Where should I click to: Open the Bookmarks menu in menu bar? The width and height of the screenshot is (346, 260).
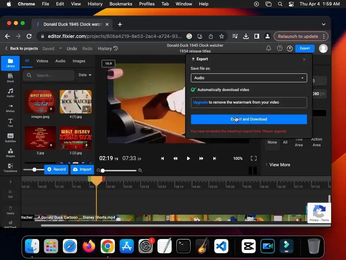coord(121,4)
